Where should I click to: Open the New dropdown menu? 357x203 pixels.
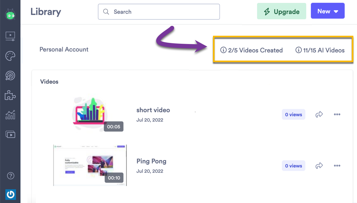327,11
